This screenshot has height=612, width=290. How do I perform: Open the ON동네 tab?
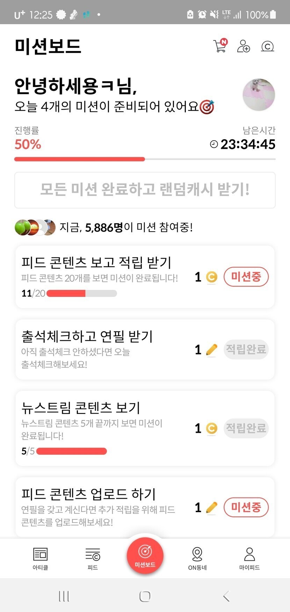(197, 558)
